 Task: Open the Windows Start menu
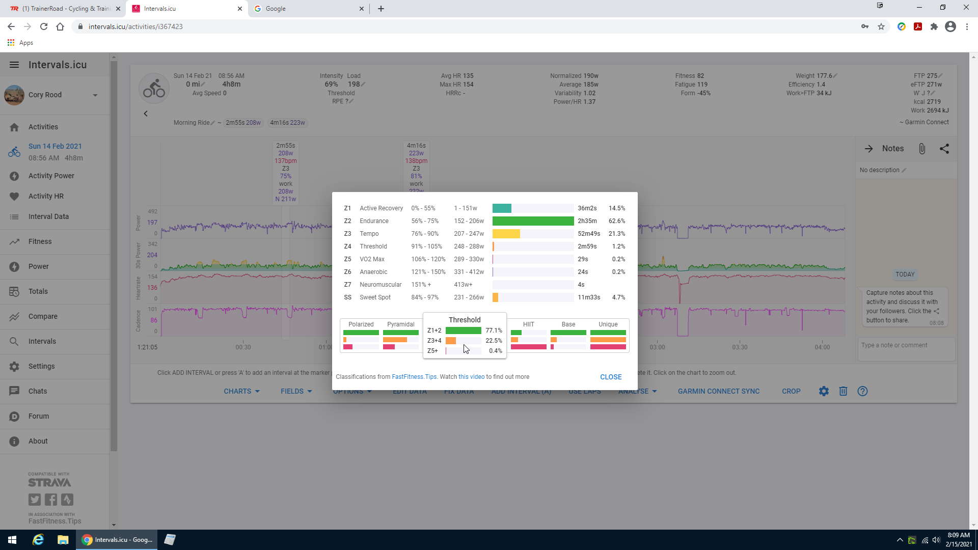(x=12, y=540)
